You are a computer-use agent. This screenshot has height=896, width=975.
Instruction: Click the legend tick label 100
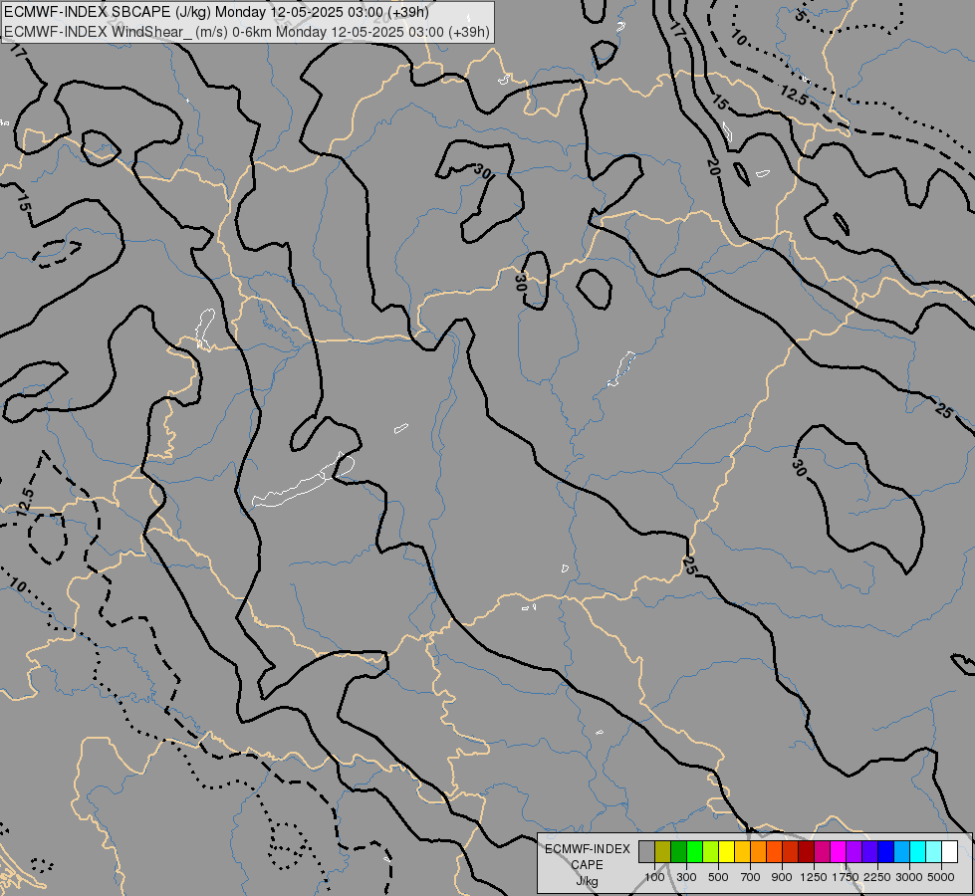tap(654, 877)
